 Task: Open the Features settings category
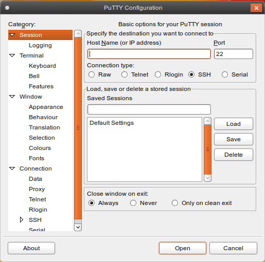tap(41, 86)
